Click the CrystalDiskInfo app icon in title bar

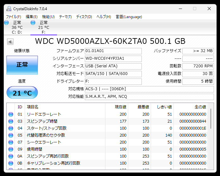[x=9, y=9]
